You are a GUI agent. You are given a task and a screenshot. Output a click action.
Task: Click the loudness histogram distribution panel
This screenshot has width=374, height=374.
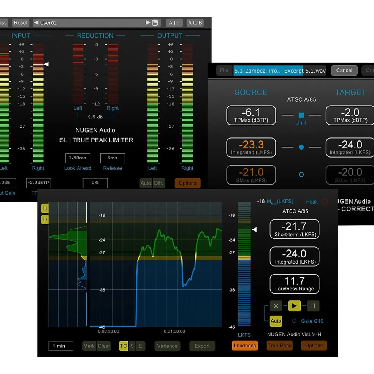(68, 265)
